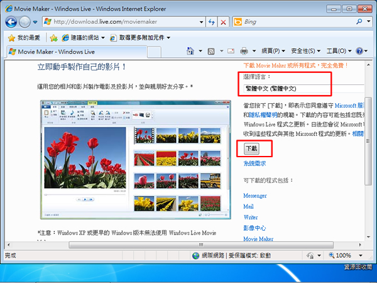This screenshot has height=283, width=377.
Task: Open the 影像中心 link
Action: pos(254,228)
